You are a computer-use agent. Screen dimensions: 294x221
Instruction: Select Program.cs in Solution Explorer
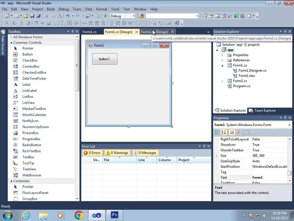point(241,86)
